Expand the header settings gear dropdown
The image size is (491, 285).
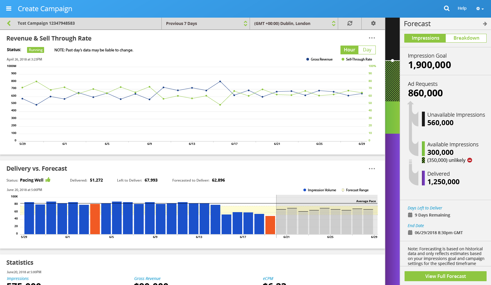pyautogui.click(x=480, y=9)
